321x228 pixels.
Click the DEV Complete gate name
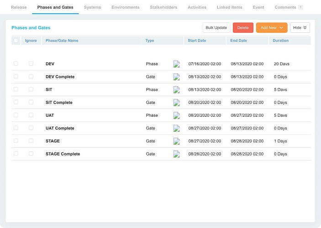[x=60, y=77]
